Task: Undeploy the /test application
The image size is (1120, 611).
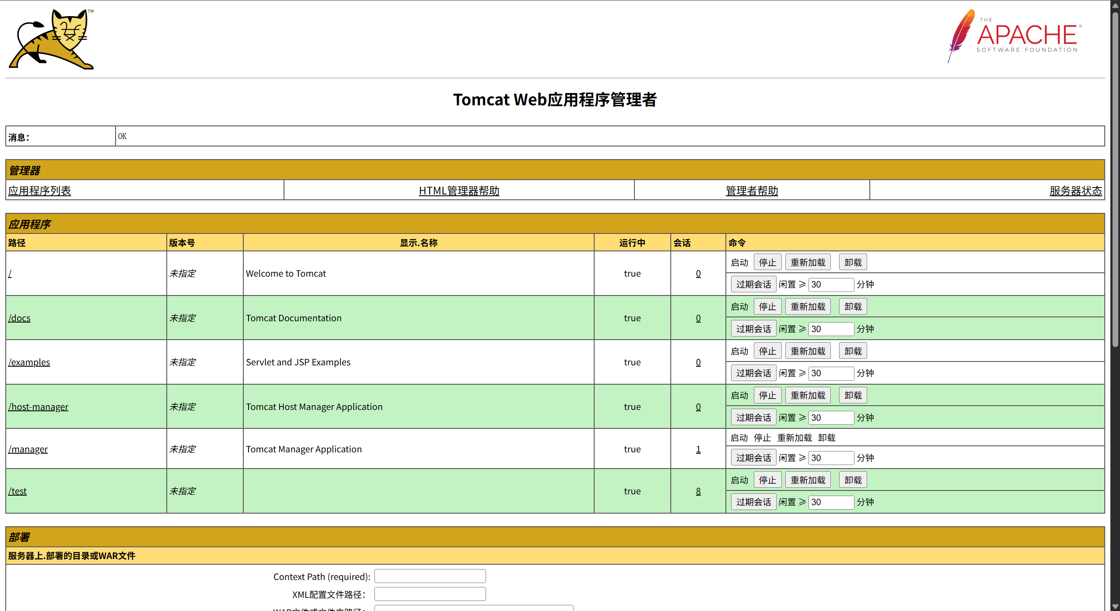Action: tap(853, 480)
